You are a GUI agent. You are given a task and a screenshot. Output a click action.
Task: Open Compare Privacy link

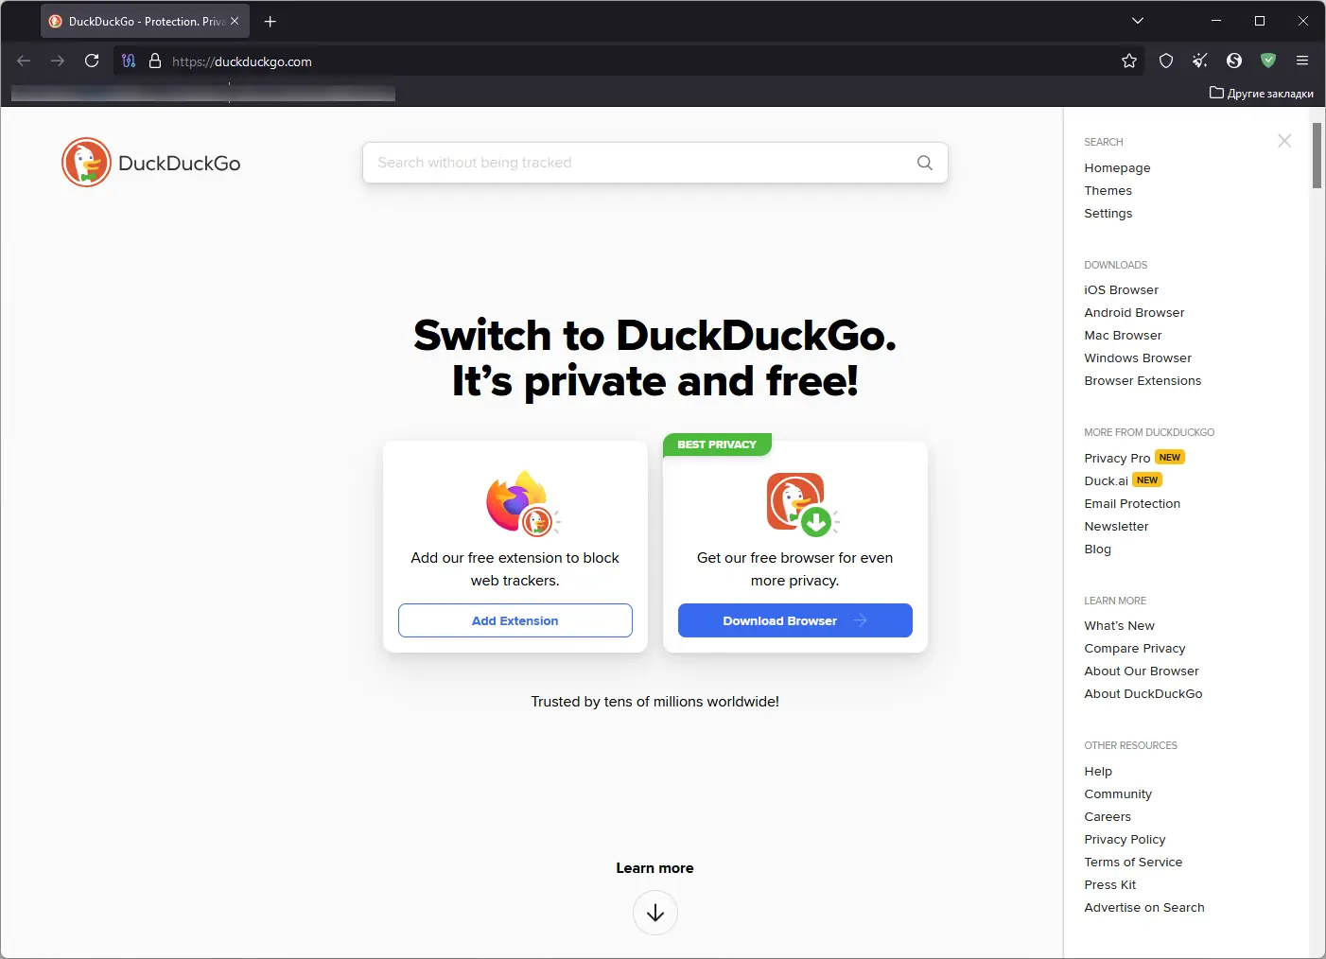[1135, 648]
